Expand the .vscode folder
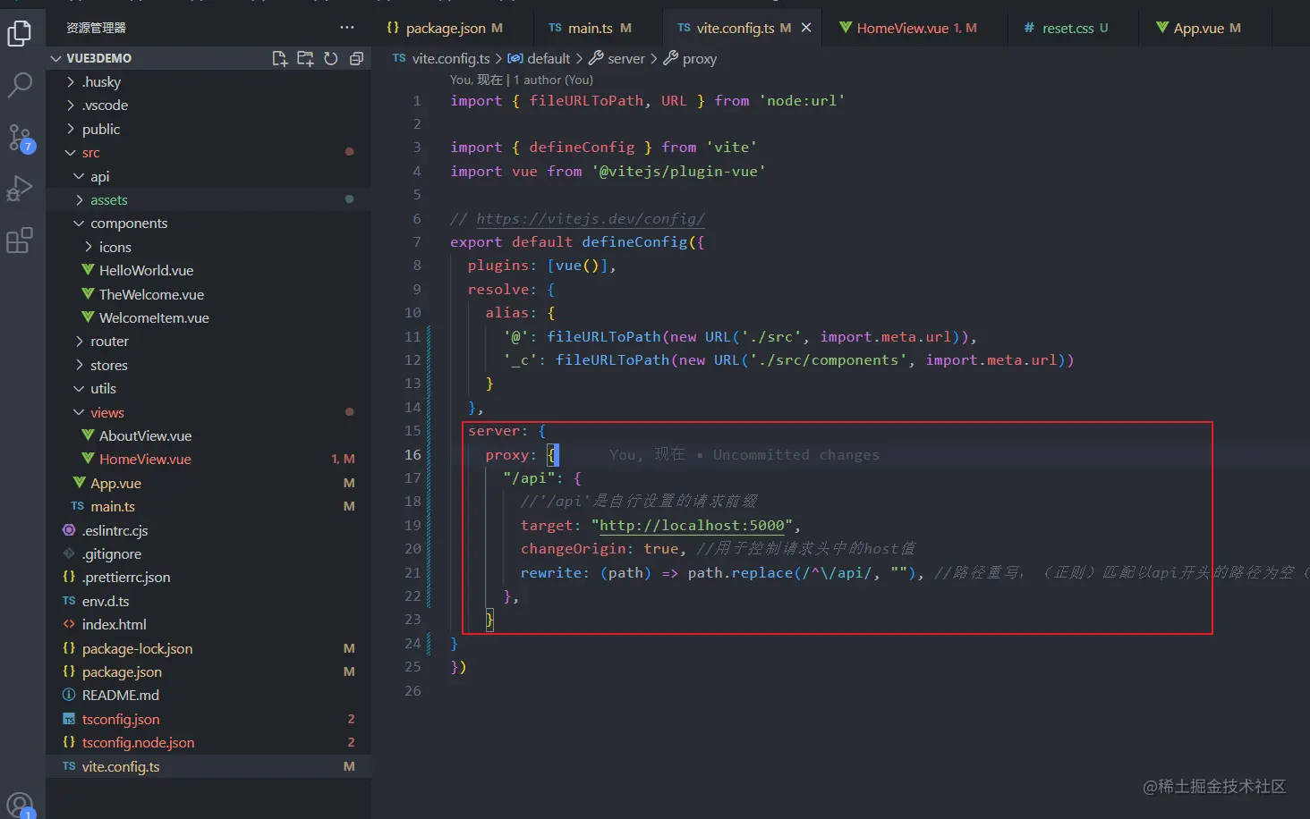Viewport: 1310px width, 819px height. (x=71, y=105)
